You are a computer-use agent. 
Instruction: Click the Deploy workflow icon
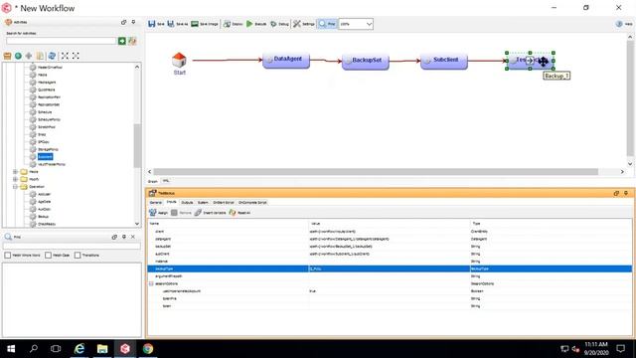(228, 24)
